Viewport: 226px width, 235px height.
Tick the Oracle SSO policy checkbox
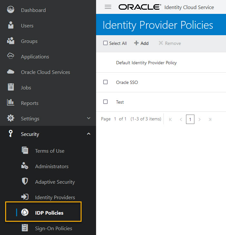105,82
